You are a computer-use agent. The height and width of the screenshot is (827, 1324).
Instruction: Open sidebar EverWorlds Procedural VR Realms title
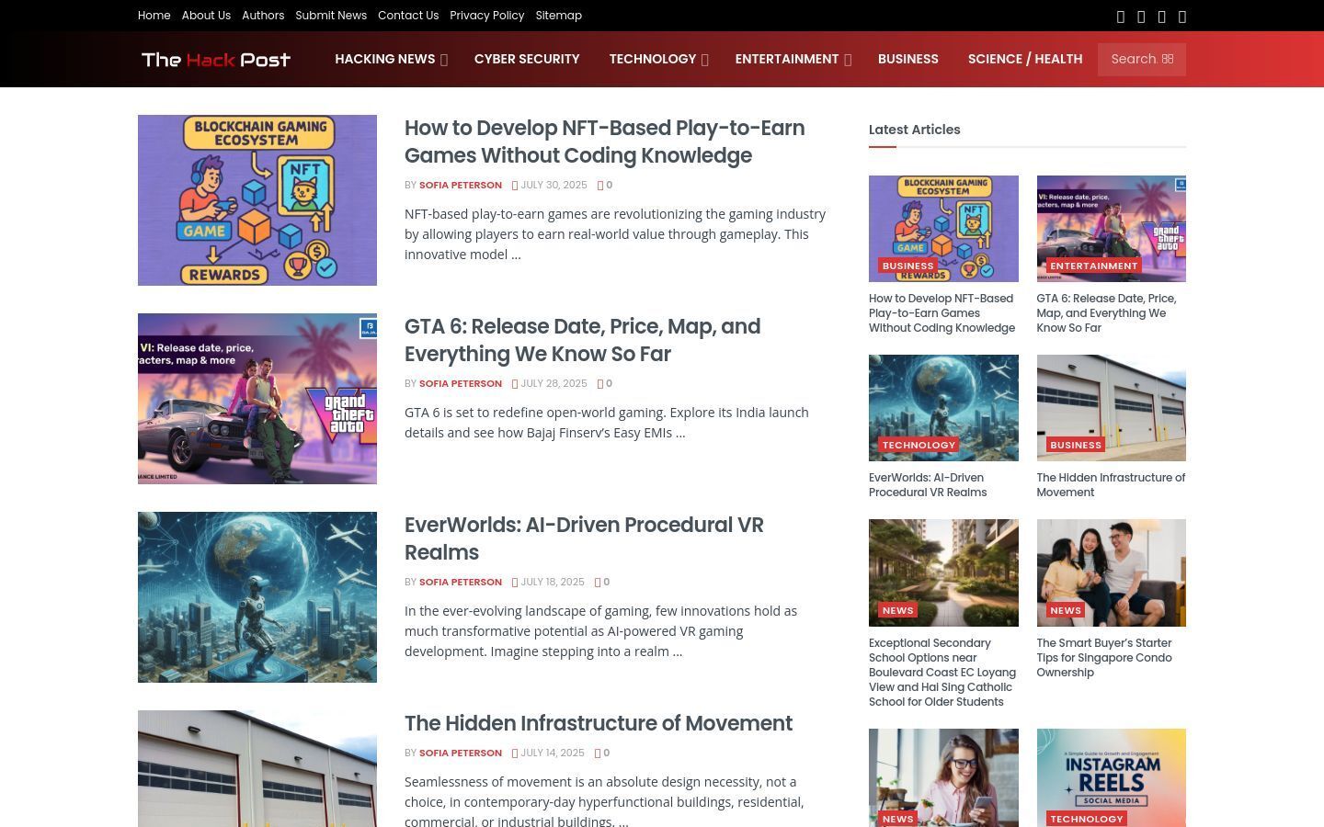[x=928, y=485]
